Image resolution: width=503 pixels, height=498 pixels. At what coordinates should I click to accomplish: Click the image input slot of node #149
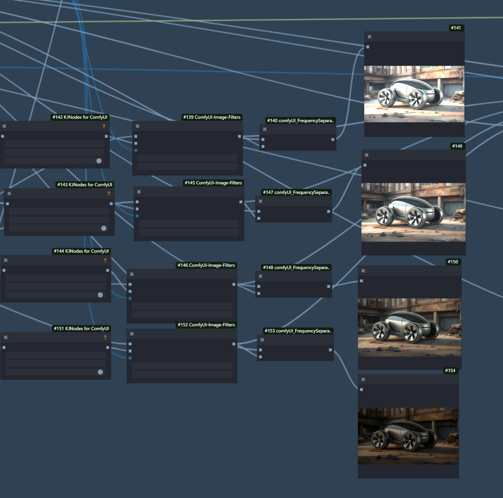pos(365,165)
